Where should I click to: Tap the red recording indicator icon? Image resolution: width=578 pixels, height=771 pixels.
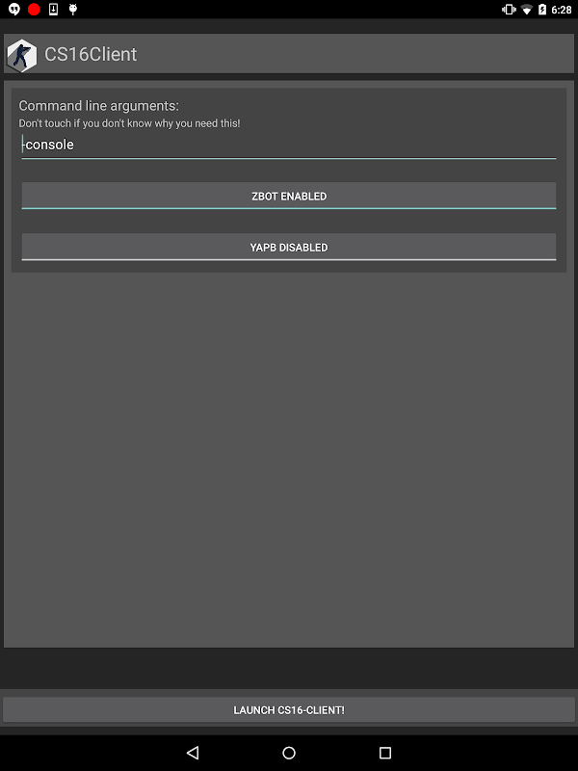(34, 10)
